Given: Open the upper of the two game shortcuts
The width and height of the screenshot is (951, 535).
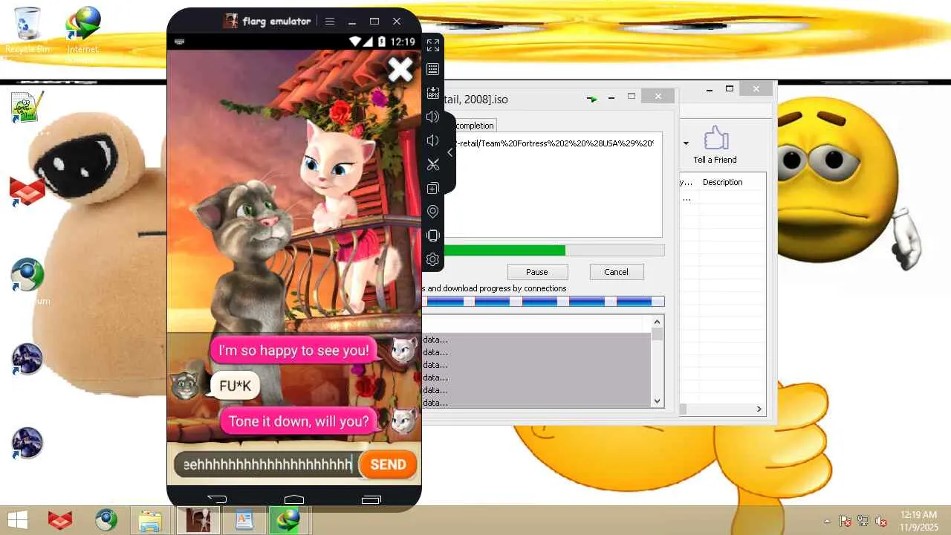Looking at the screenshot, I should (27, 359).
